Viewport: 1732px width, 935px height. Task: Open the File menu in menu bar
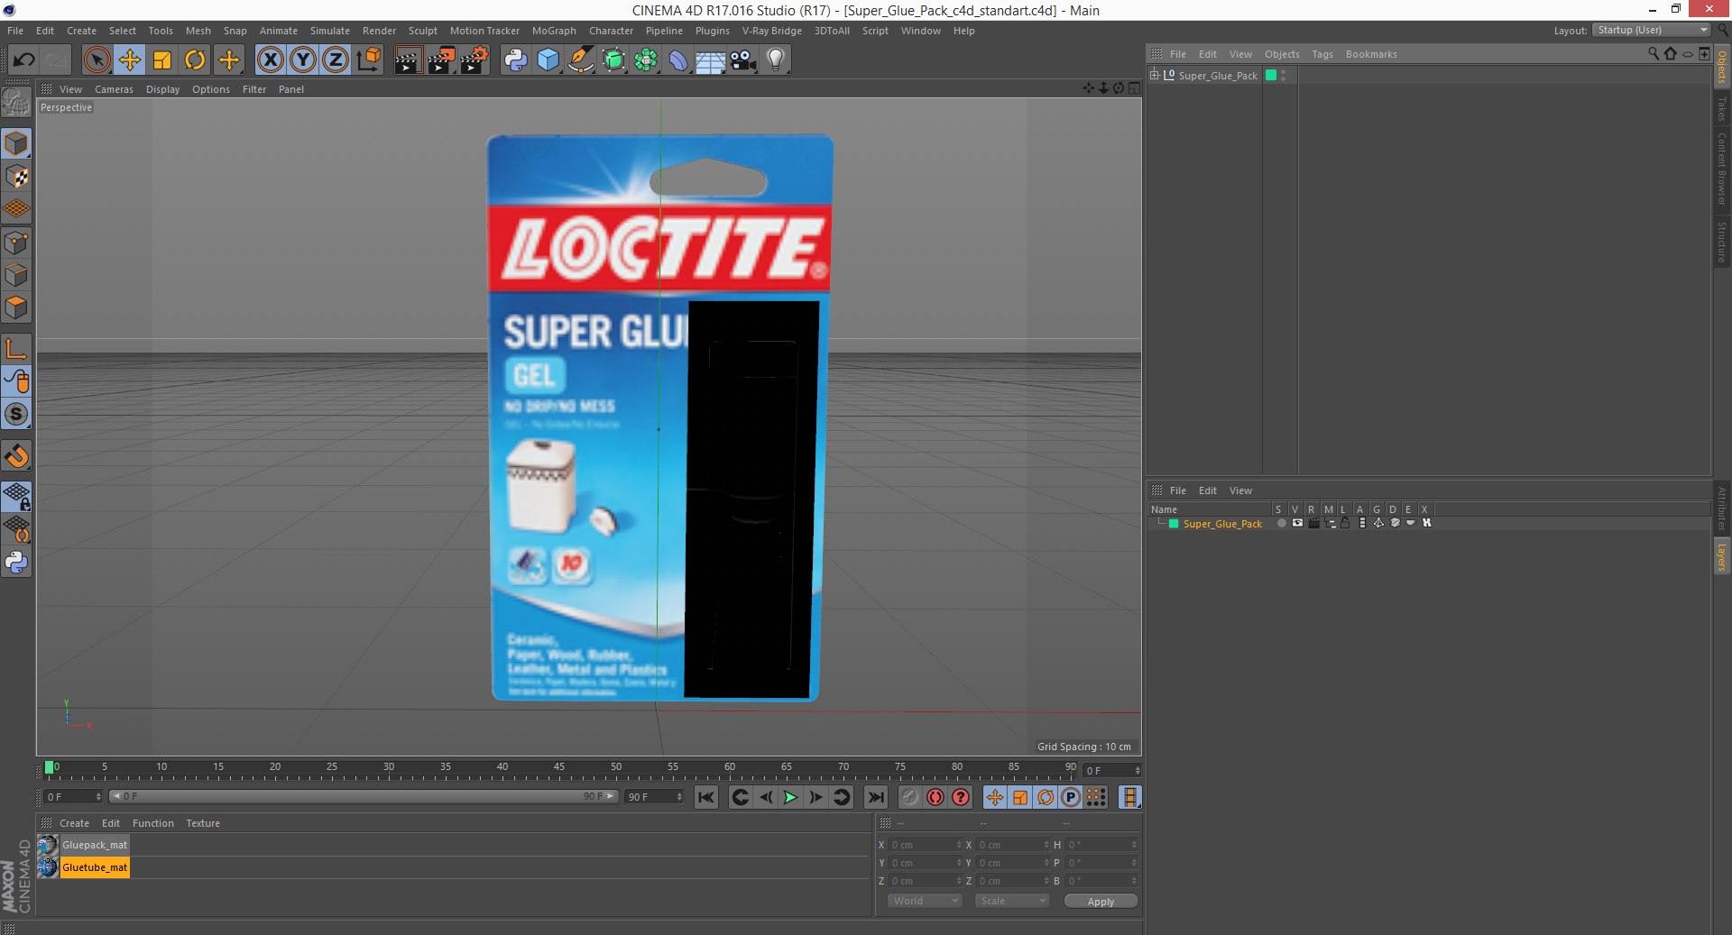click(15, 31)
